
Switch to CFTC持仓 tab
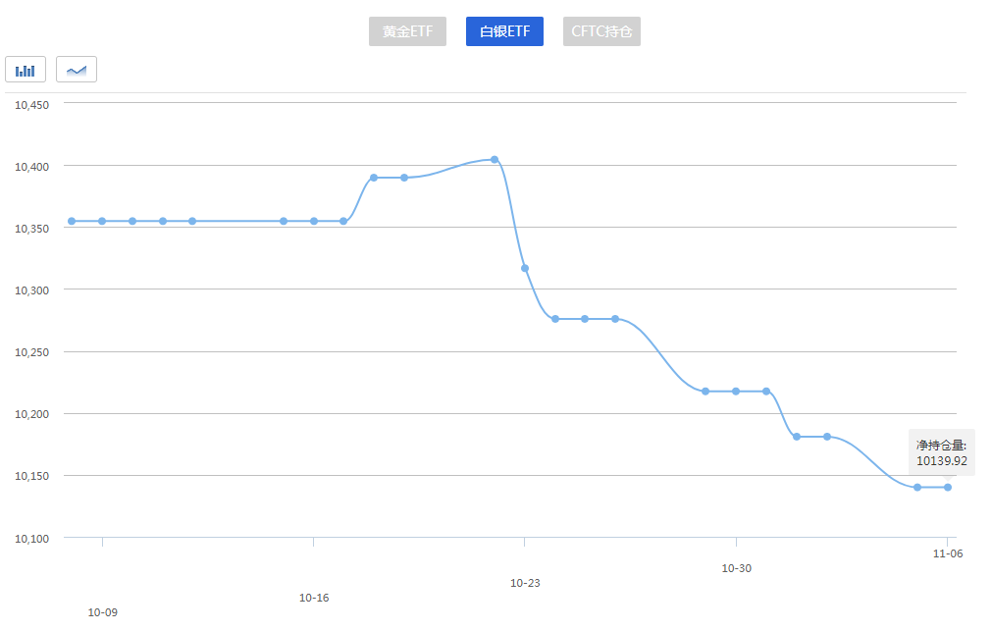click(601, 31)
